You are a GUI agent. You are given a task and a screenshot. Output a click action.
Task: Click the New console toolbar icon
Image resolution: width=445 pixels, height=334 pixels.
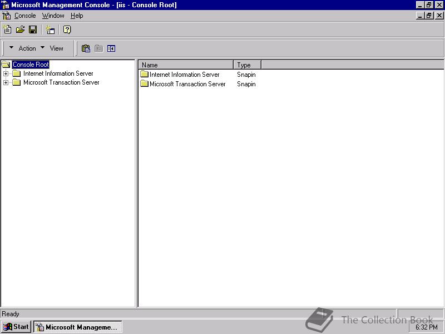[x=7, y=30]
